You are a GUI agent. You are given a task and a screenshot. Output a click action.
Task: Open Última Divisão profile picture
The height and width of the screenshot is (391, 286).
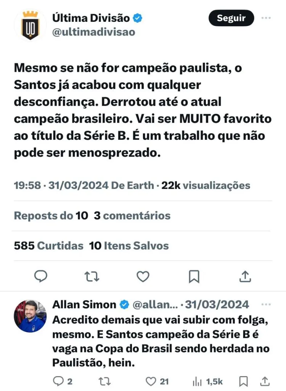[x=30, y=25]
